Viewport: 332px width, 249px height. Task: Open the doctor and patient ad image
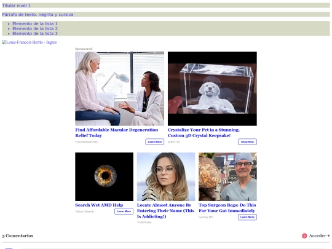click(120, 89)
